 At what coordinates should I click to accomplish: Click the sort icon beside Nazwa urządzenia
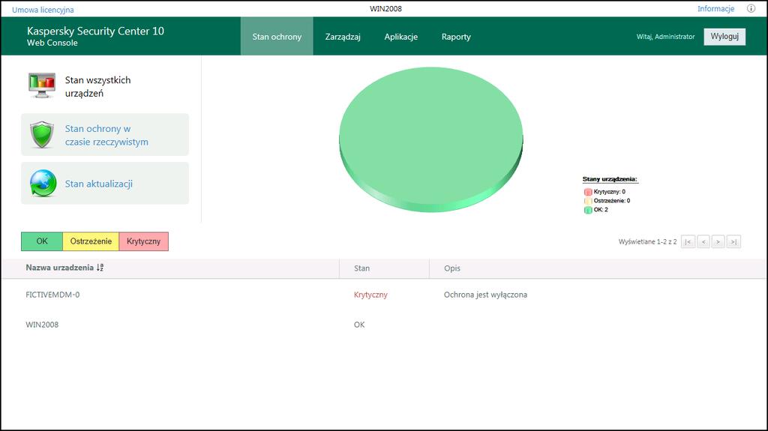(x=100, y=268)
